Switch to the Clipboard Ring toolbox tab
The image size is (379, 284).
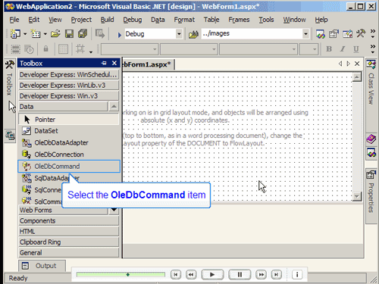point(68,242)
